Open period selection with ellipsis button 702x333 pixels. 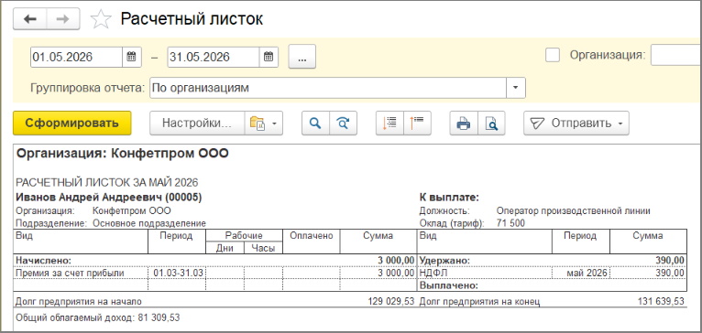302,57
